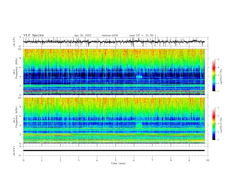Screen dimensions: 234x180
Task: Click the green patch near 6 min in ch.2 spectrogram
Action: 139,126
